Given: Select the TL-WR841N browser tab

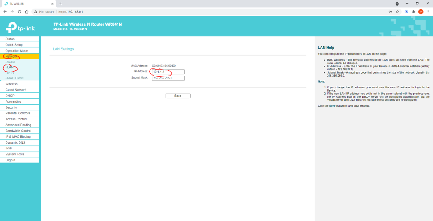Looking at the screenshot, I should [28, 4].
